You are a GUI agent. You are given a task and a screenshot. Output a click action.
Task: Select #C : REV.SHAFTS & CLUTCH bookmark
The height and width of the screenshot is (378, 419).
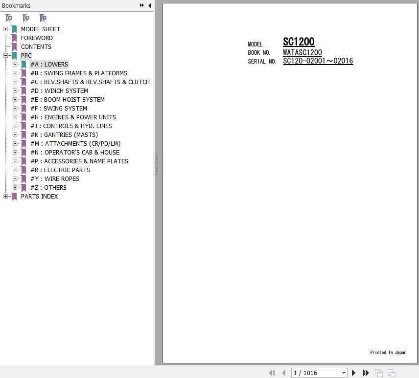(x=90, y=82)
